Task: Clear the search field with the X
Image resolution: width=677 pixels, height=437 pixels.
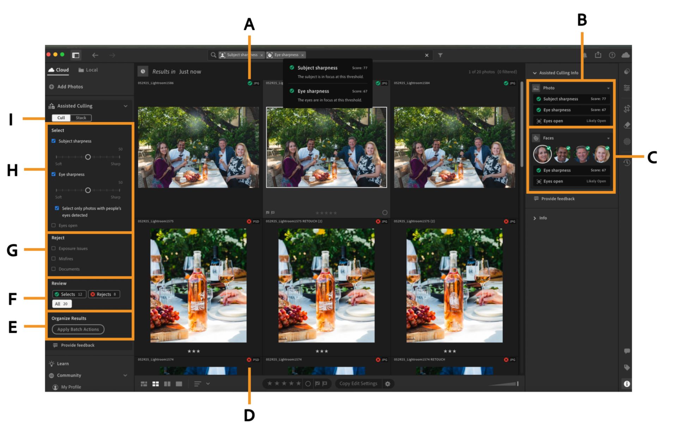Action: (427, 55)
